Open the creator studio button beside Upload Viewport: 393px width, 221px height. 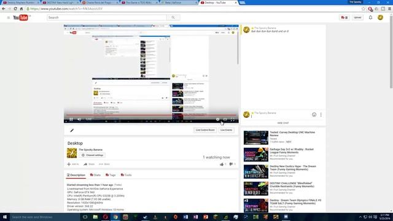tap(344, 18)
